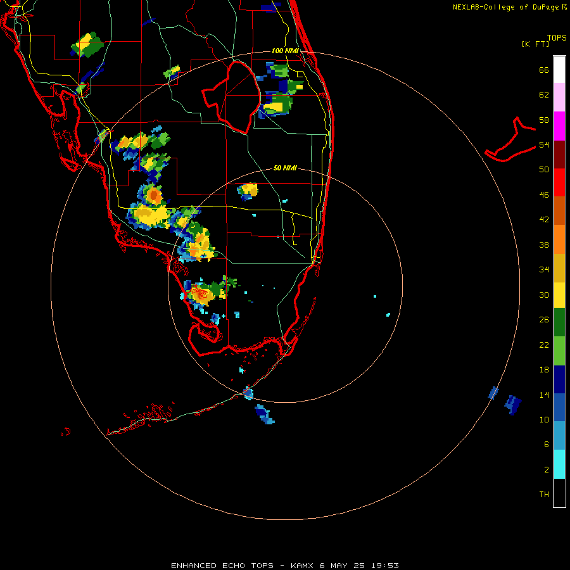Image resolution: width=570 pixels, height=570 pixels.
Task: Click the K FT units label
Action: (x=535, y=44)
